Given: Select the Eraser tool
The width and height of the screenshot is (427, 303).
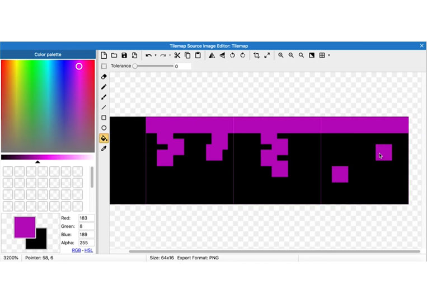Looking at the screenshot, I should (104, 77).
